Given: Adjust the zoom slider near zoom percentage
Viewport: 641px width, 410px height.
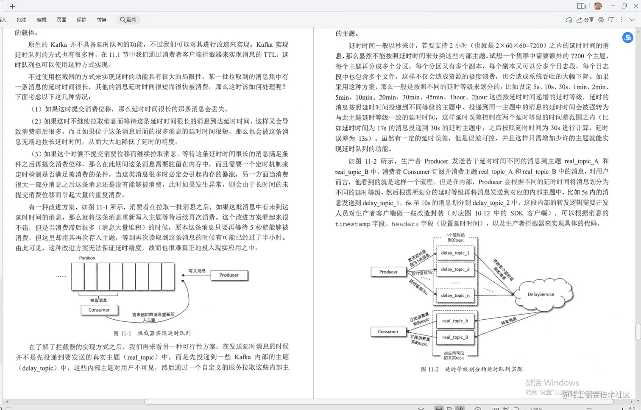Looking at the screenshot, I should pyautogui.click(x=589, y=408).
